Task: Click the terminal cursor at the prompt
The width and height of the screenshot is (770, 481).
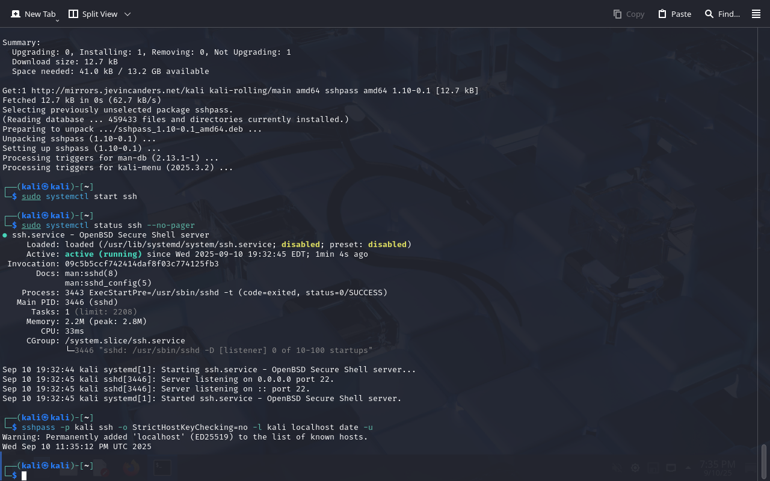Action: point(24,476)
